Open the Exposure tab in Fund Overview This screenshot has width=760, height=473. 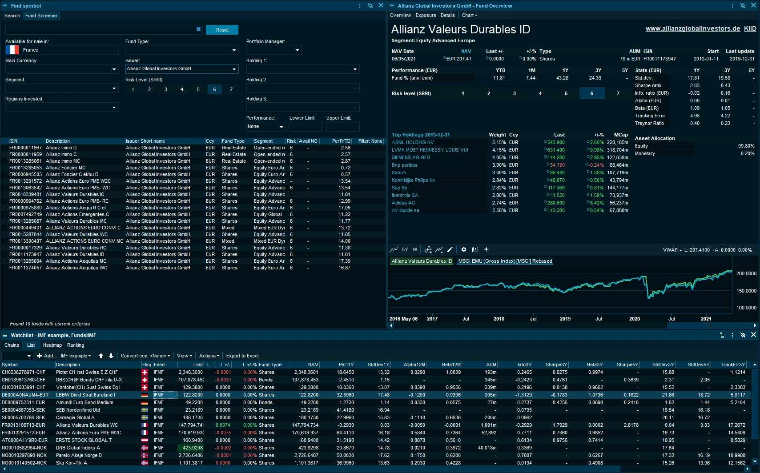426,15
